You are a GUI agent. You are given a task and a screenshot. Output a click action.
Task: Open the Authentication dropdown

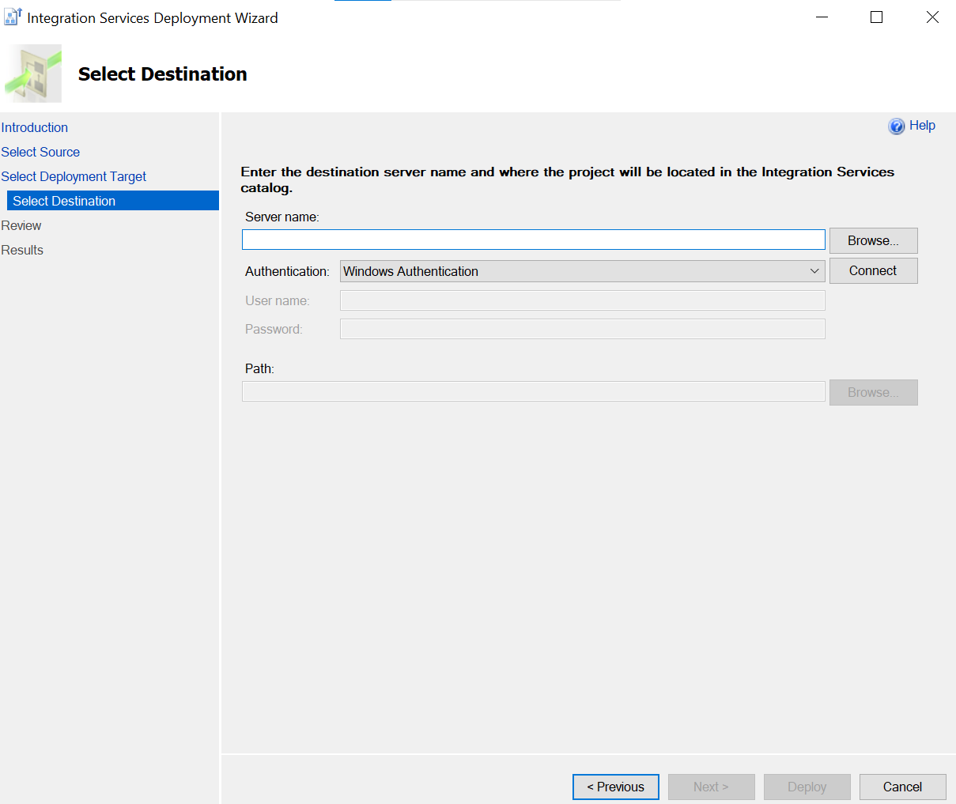tap(583, 271)
